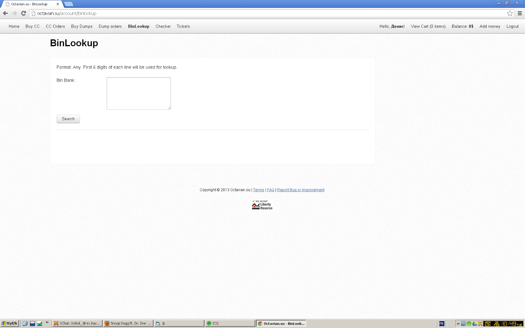Open the CC Orders menu item
The height and width of the screenshot is (328, 525).
coord(55,27)
